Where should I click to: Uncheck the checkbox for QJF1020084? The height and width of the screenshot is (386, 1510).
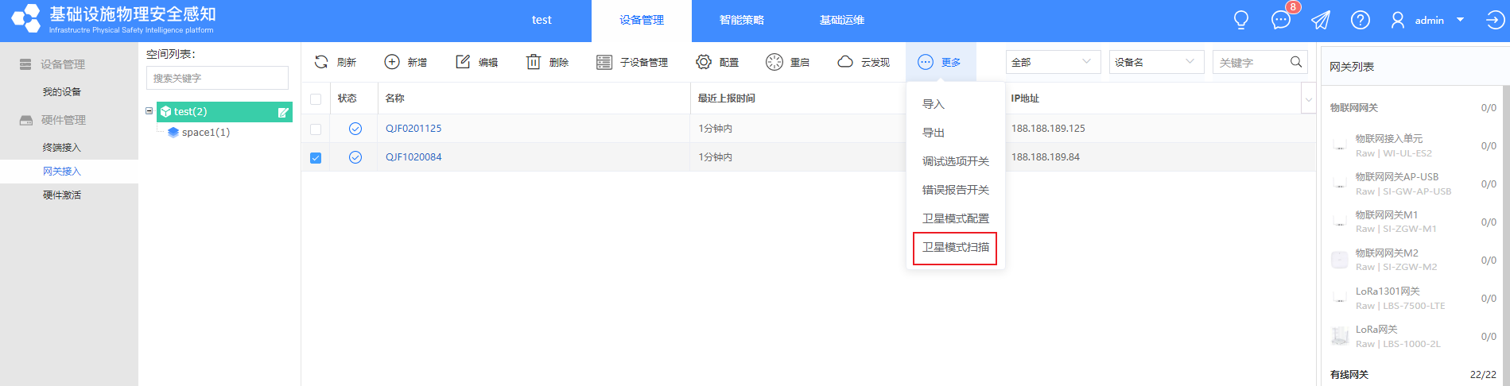click(x=316, y=157)
